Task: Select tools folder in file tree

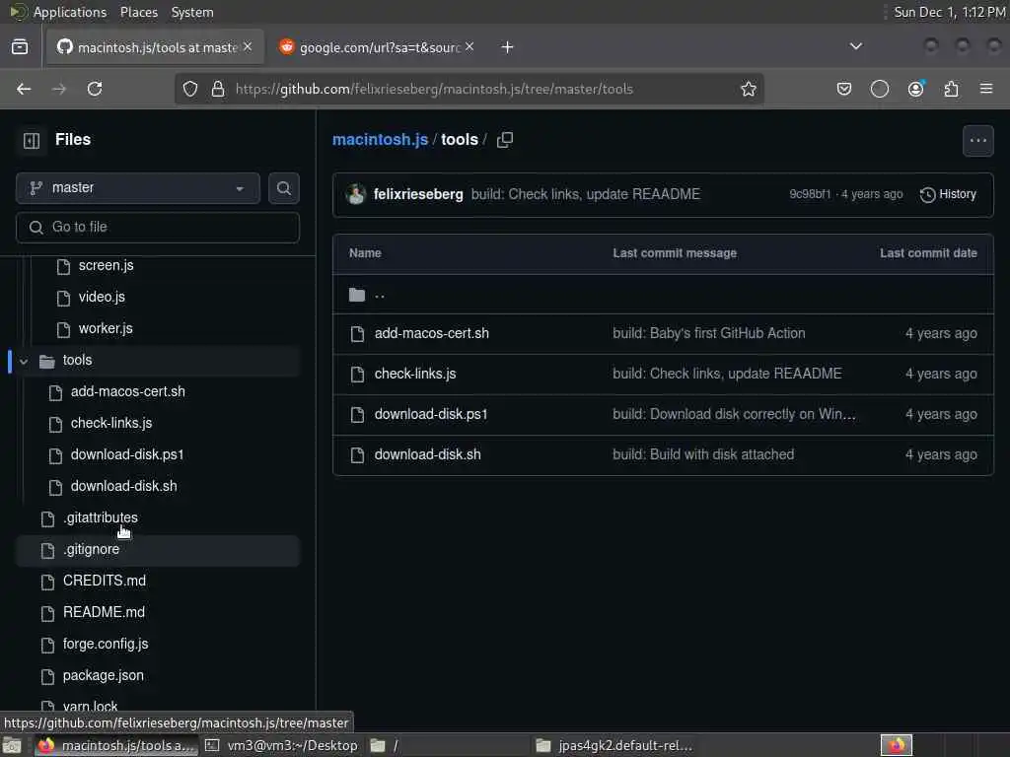Action: pyautogui.click(x=158, y=361)
